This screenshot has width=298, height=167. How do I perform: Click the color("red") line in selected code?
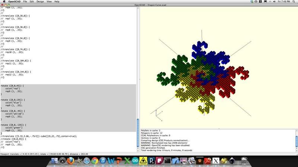click(x=13, y=89)
